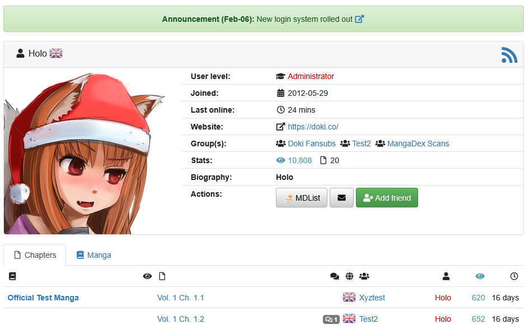Screen dimensions: 530x329
Task: Open the Official Test Manga title
Action: (43, 298)
